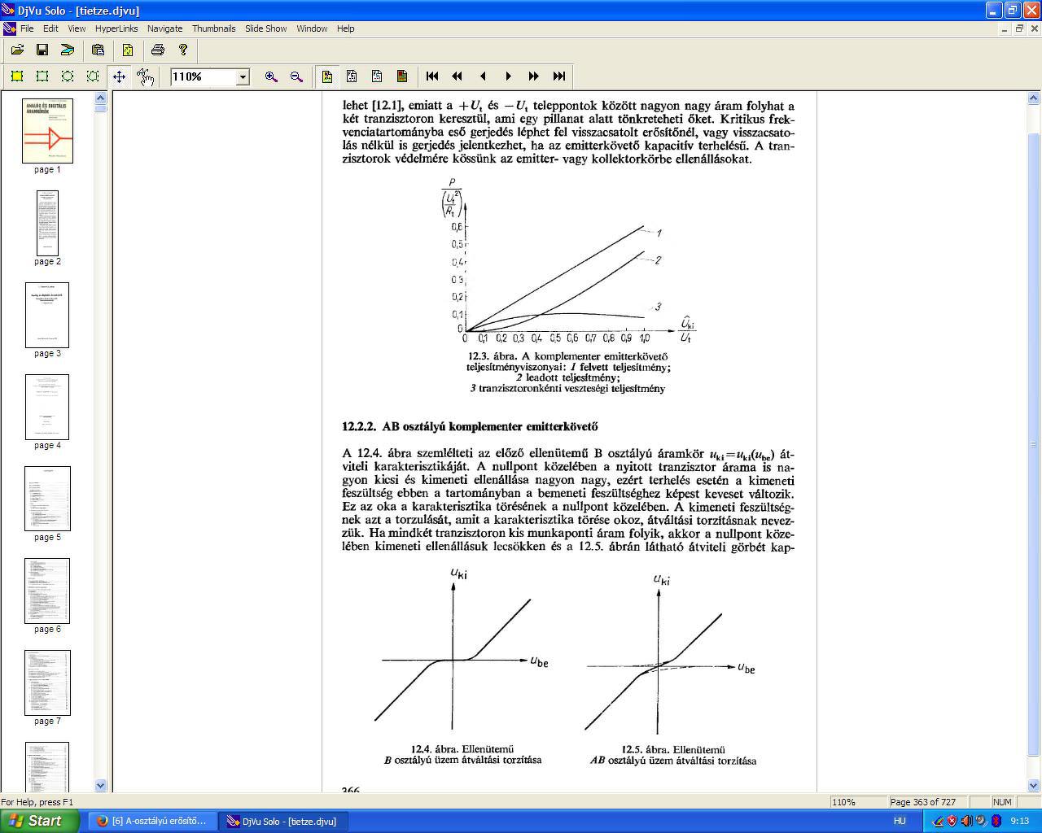Click the Print icon
Viewport: 1042px width, 833px height.
coord(158,50)
